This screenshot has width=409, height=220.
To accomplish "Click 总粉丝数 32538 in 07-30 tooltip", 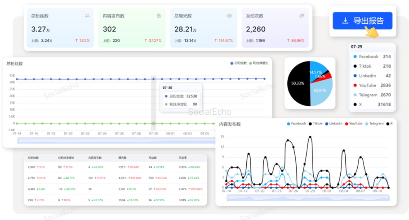I will 181,96.
